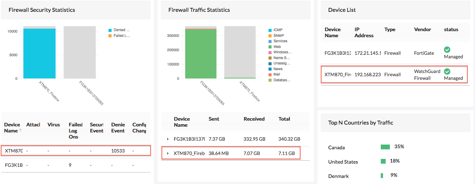Expand the FG3K1B3I137 traffic row
Image resolution: width=475 pixels, height=184 pixels.
click(x=168, y=139)
